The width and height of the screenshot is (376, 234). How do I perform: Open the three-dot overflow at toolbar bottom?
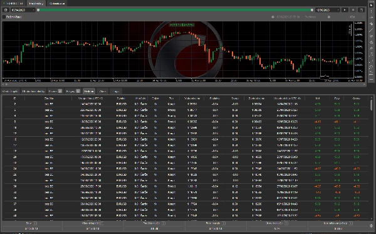371,79
